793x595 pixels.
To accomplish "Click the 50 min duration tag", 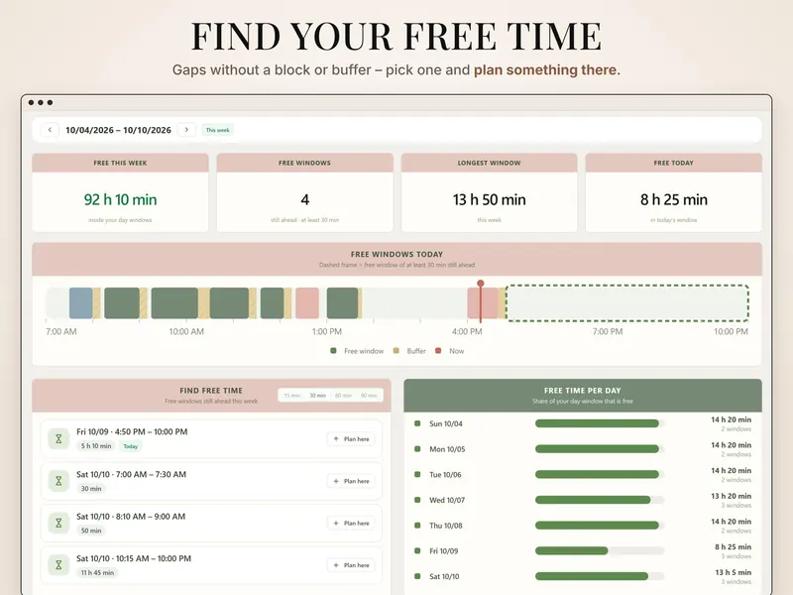I will tap(91, 531).
